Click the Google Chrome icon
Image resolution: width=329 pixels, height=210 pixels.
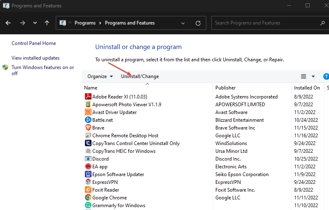[x=88, y=197]
